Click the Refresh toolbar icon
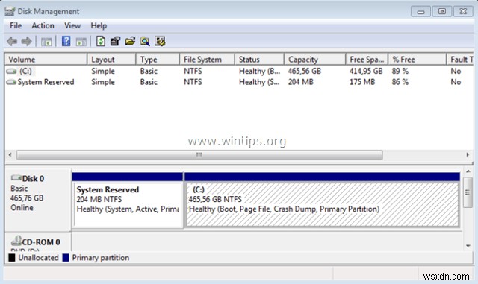478x284 pixels. 101,41
